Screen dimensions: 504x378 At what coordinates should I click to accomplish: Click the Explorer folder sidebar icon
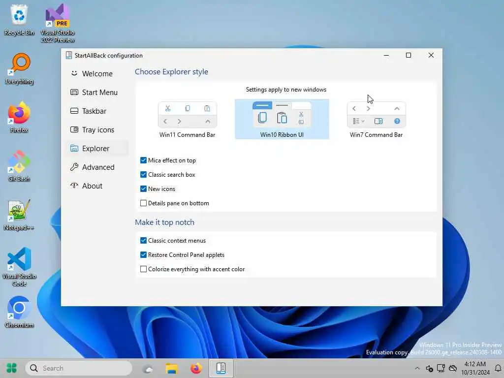click(74, 148)
